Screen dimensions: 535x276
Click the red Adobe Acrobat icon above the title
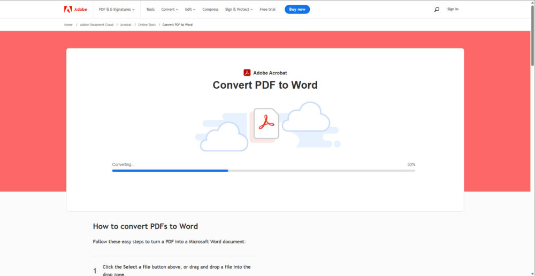247,73
